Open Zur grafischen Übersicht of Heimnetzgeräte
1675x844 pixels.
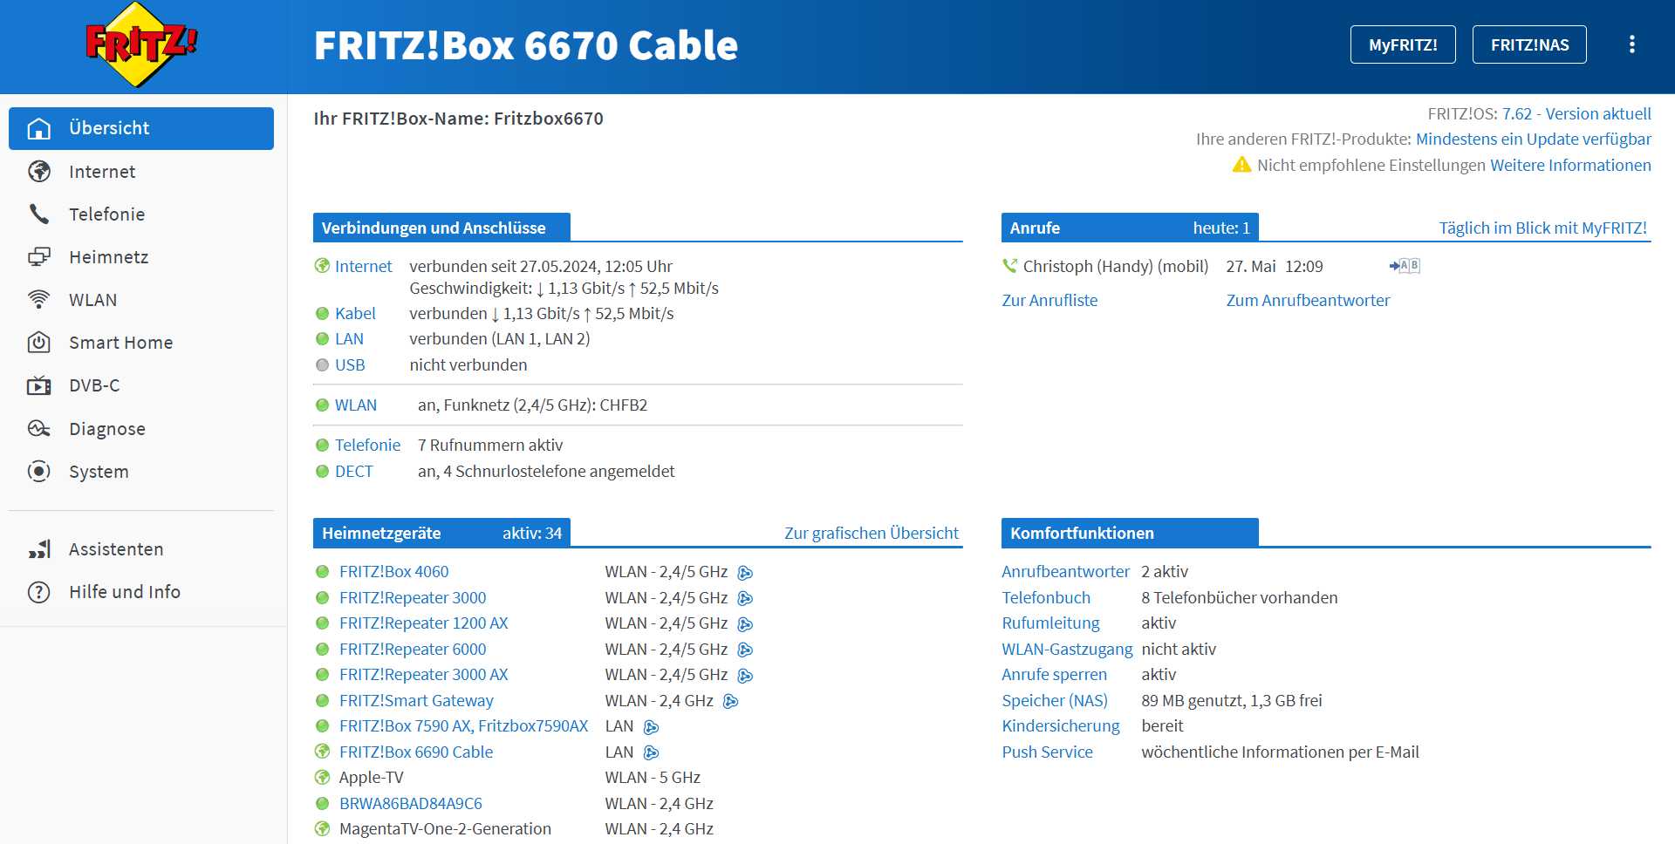872,533
